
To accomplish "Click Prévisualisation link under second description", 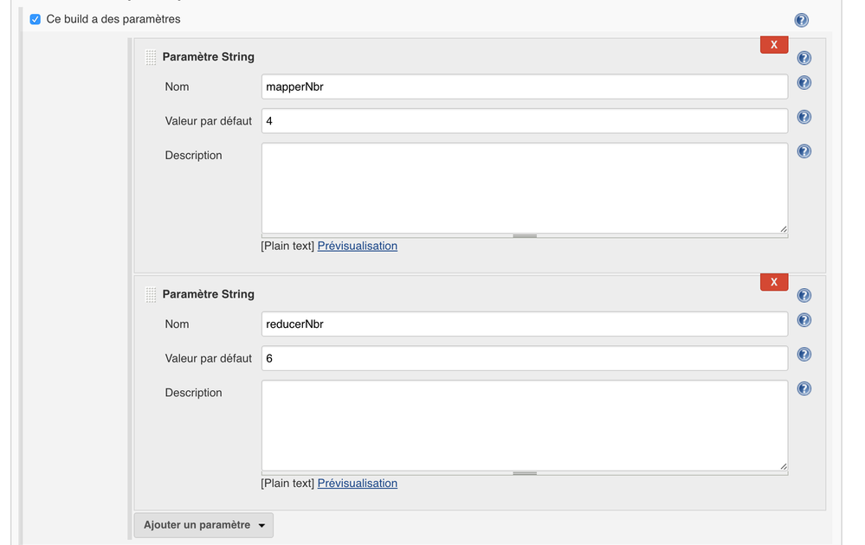I will (x=357, y=483).
